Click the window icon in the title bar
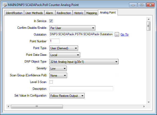Viewport: 157px width, 115px height. point(5,5)
